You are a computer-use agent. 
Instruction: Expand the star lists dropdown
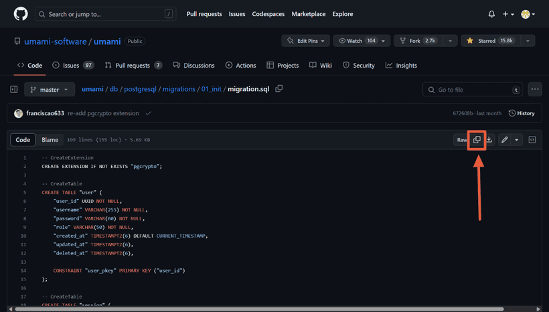(528, 41)
